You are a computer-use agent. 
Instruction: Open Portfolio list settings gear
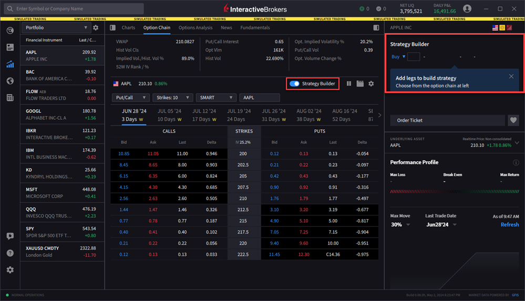96,28
